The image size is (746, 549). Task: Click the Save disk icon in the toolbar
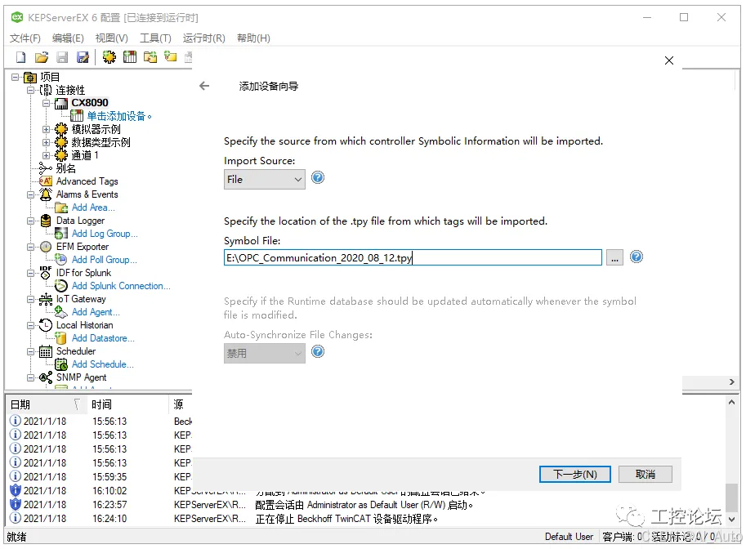62,57
